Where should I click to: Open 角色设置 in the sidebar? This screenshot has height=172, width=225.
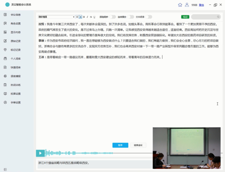(15, 23)
